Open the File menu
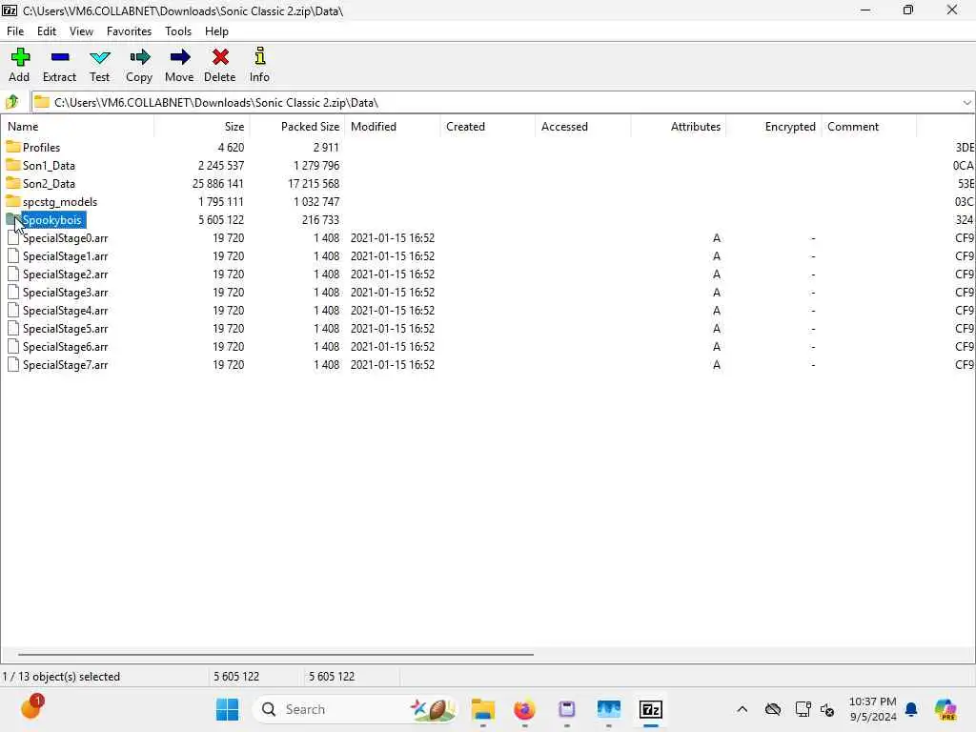 15,31
